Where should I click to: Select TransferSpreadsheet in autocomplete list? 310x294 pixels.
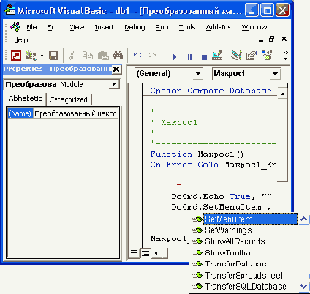click(244, 276)
